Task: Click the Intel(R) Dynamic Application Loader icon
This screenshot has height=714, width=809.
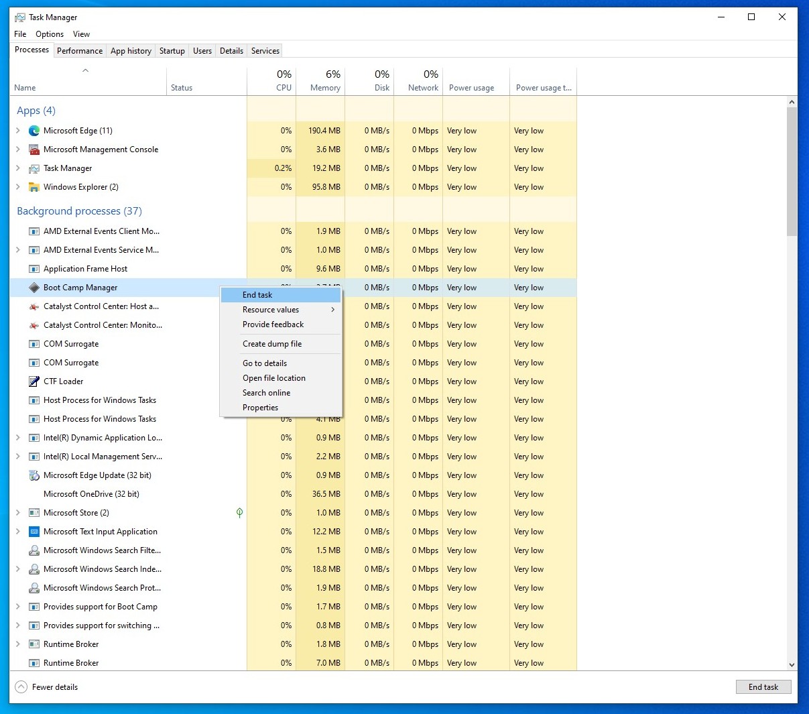Action: pyautogui.click(x=34, y=438)
